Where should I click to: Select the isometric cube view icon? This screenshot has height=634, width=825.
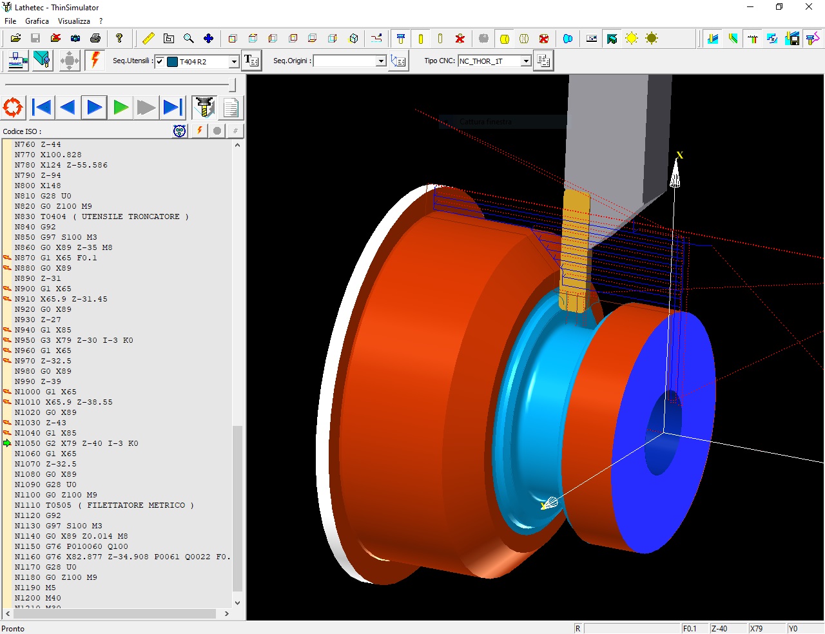pyautogui.click(x=353, y=39)
